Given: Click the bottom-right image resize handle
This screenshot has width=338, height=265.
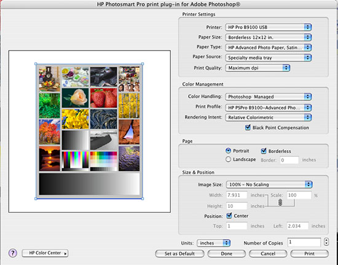Looking at the screenshot, I should (143, 199).
